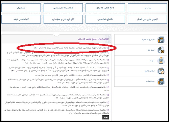The width and height of the screenshot is (169, 122).
Task: Open تمدید مهلت ثبت نام و انتخاب رشته announcement
Action: (59, 69)
